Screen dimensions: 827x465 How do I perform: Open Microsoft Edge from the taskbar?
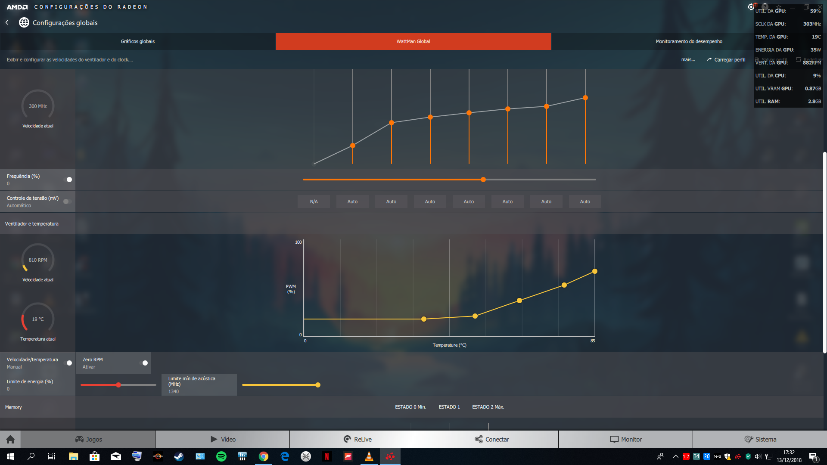coord(284,456)
